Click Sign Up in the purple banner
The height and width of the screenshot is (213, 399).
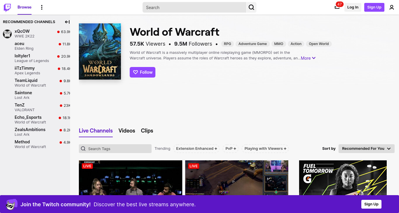tap(371, 204)
